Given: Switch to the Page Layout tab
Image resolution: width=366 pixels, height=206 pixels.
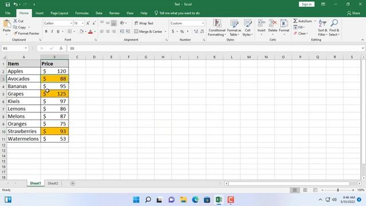Looking at the screenshot, I should pos(59,13).
